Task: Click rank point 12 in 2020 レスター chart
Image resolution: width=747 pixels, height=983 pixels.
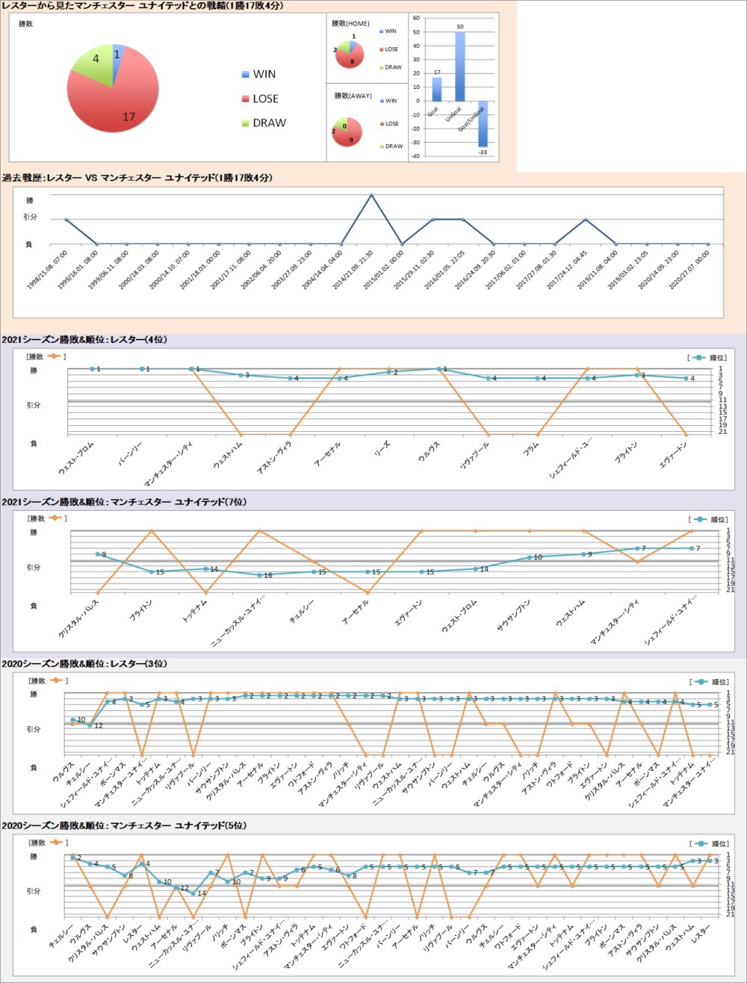Action: click(x=90, y=725)
